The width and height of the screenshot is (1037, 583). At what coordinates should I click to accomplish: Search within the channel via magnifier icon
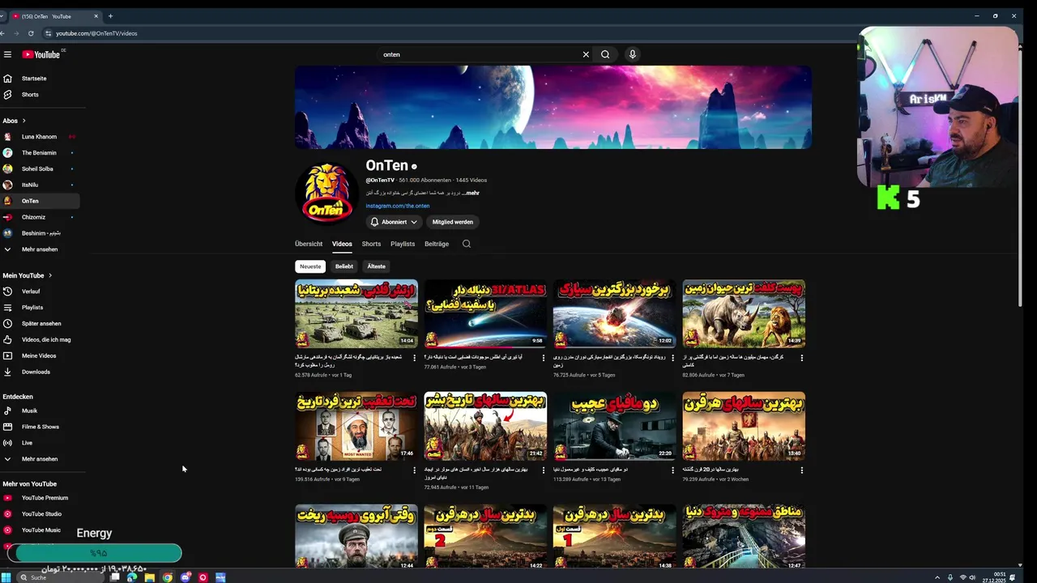(466, 244)
